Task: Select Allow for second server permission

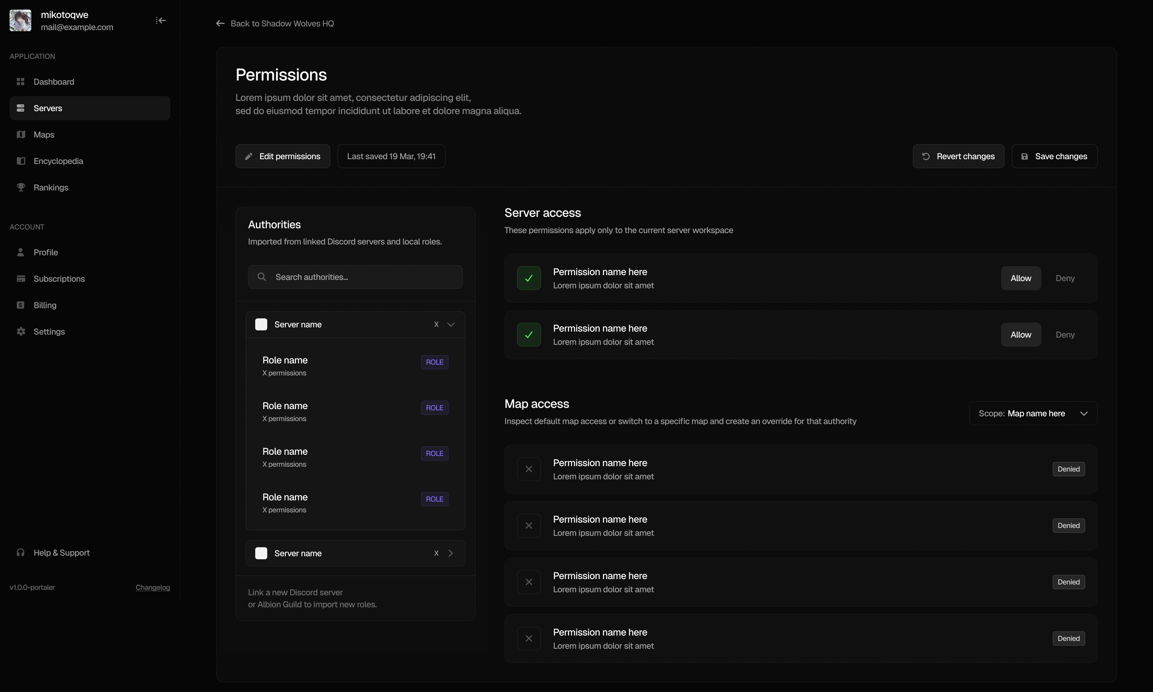Action: pyautogui.click(x=1021, y=335)
